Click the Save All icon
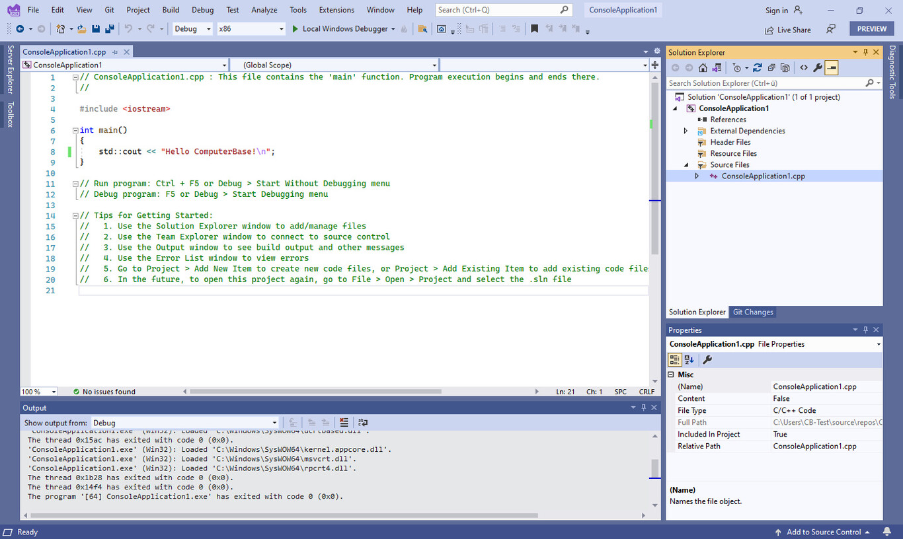 coord(110,28)
